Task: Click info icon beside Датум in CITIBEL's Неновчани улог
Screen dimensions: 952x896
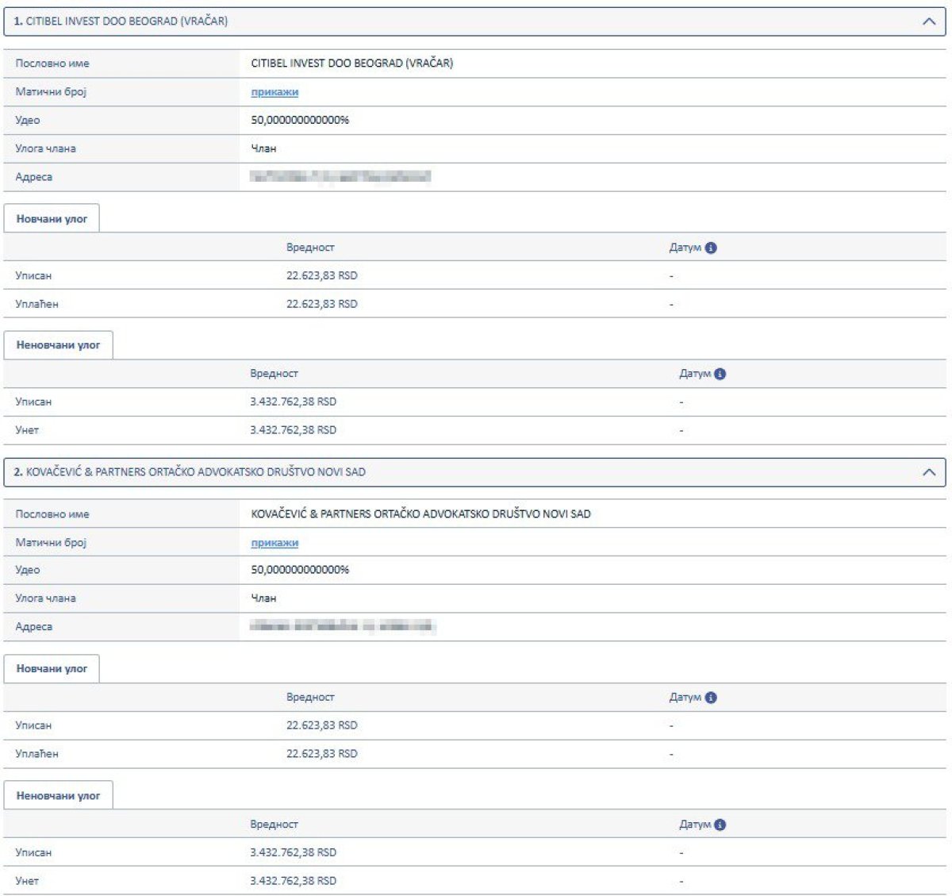Action: coord(720,374)
